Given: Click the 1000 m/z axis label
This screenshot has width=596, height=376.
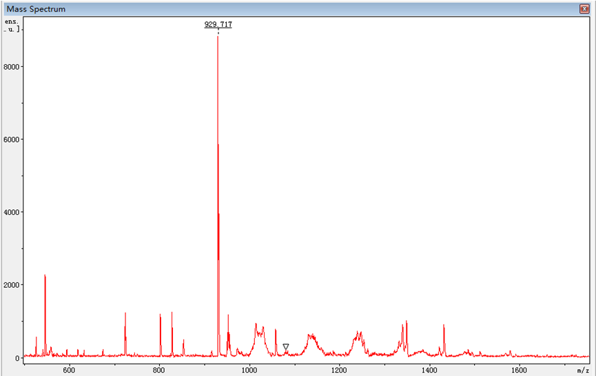Looking at the screenshot, I should (x=249, y=370).
